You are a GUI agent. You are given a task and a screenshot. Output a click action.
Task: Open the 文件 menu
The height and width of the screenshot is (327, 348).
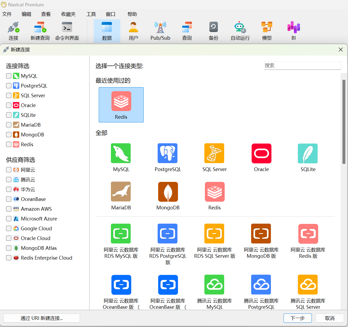(7, 14)
